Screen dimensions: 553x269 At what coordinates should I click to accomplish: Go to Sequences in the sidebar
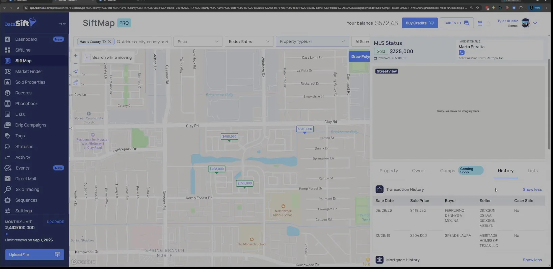point(26,200)
